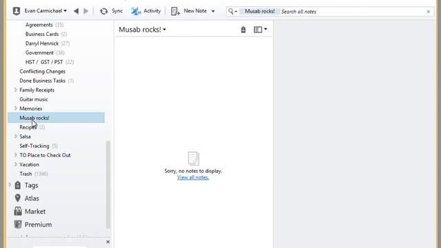Click the Musab rocks! search filter tag
Screen dimensions: 441x248
260,11
